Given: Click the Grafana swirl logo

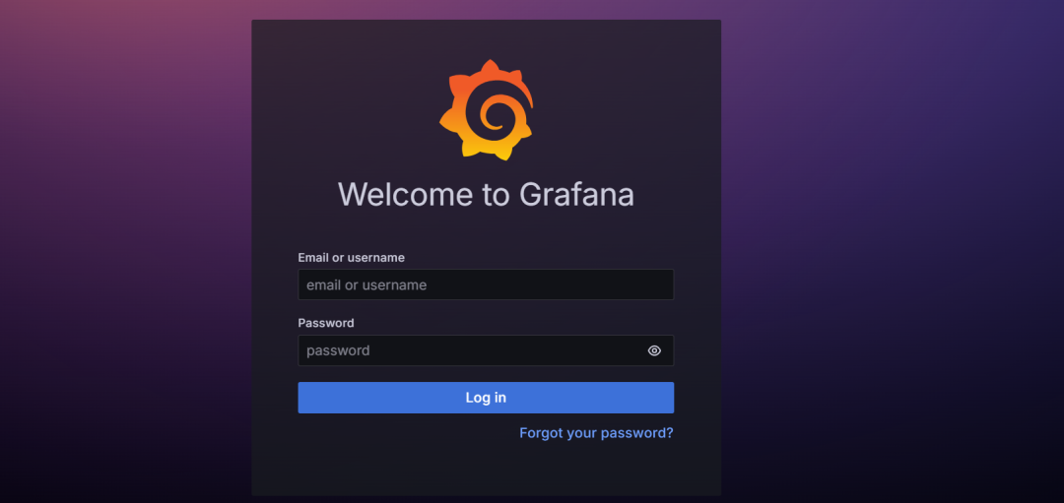Looking at the screenshot, I should 486,110.
